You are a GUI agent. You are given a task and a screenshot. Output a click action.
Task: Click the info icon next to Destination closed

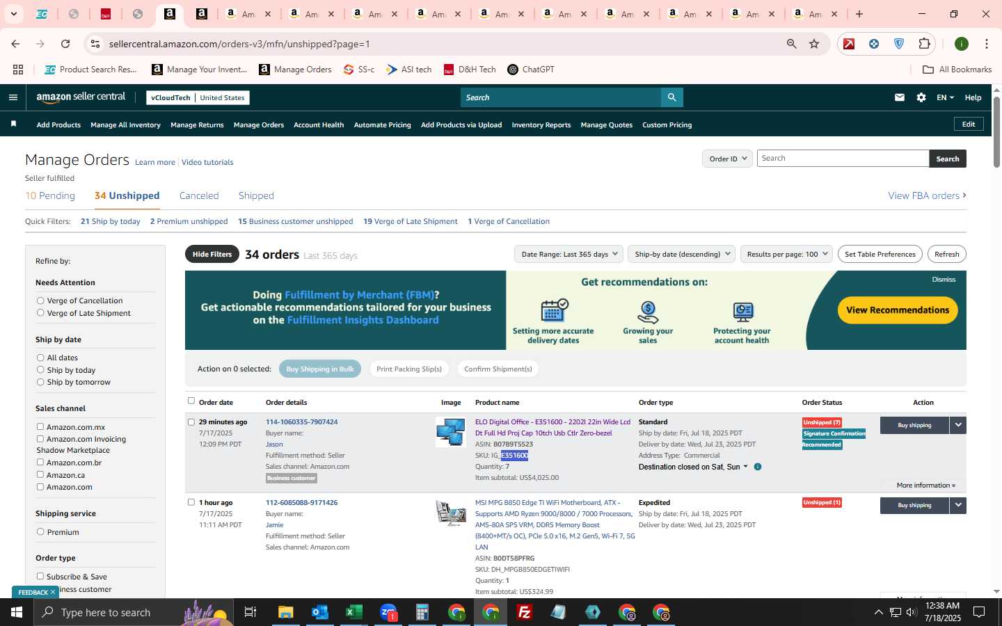coord(758,467)
